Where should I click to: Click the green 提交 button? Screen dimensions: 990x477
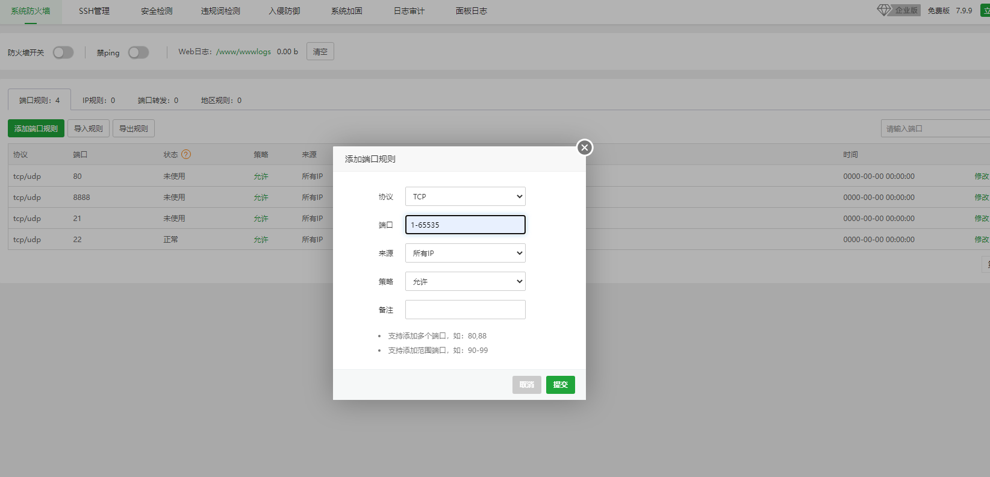561,385
